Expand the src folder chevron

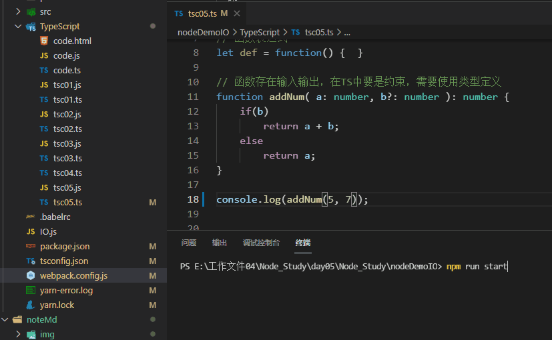[18, 11]
